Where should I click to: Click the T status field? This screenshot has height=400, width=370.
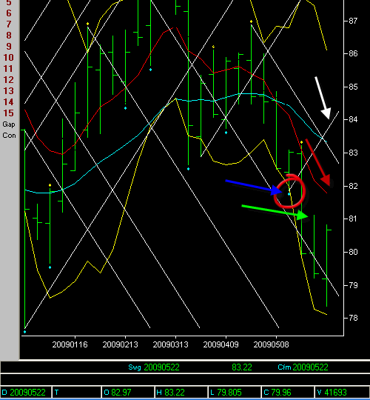(x=76, y=393)
